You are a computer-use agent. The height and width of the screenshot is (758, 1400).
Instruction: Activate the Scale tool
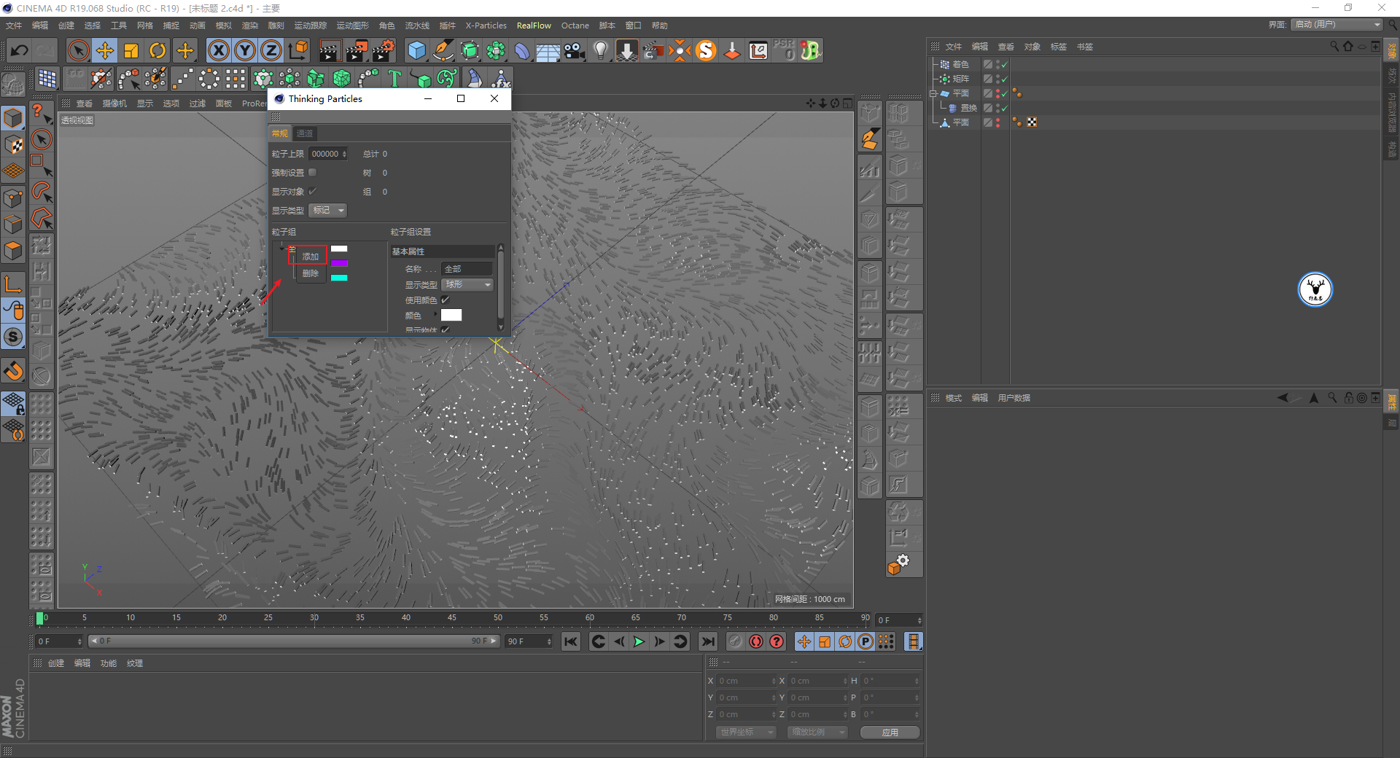pos(131,50)
